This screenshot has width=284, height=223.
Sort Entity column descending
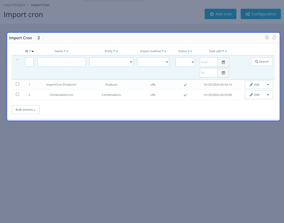pyautogui.click(x=114, y=51)
